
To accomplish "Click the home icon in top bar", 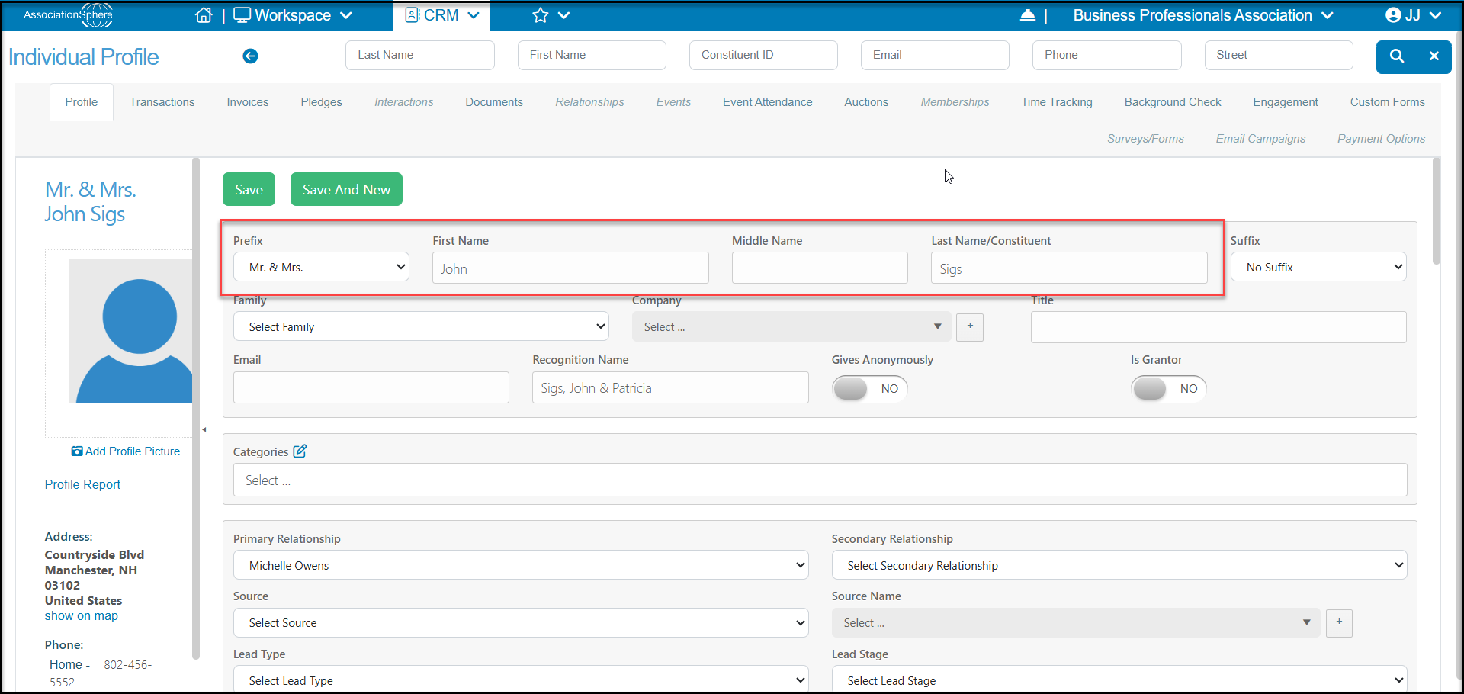I will coord(204,15).
